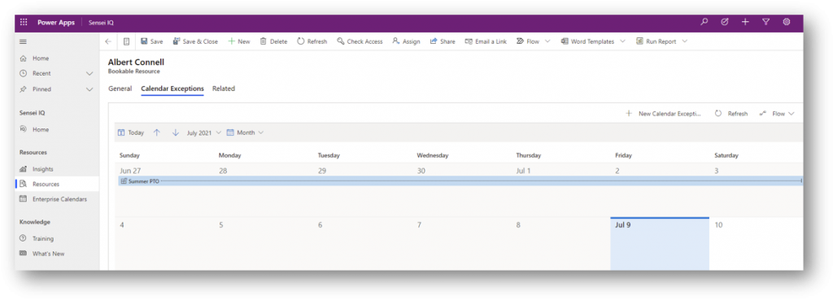Assign the record

click(x=407, y=41)
